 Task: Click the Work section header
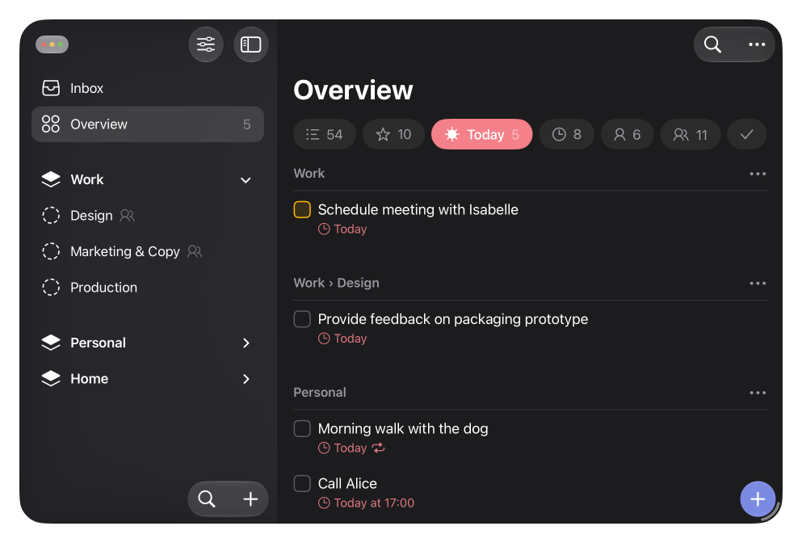pyautogui.click(x=309, y=174)
